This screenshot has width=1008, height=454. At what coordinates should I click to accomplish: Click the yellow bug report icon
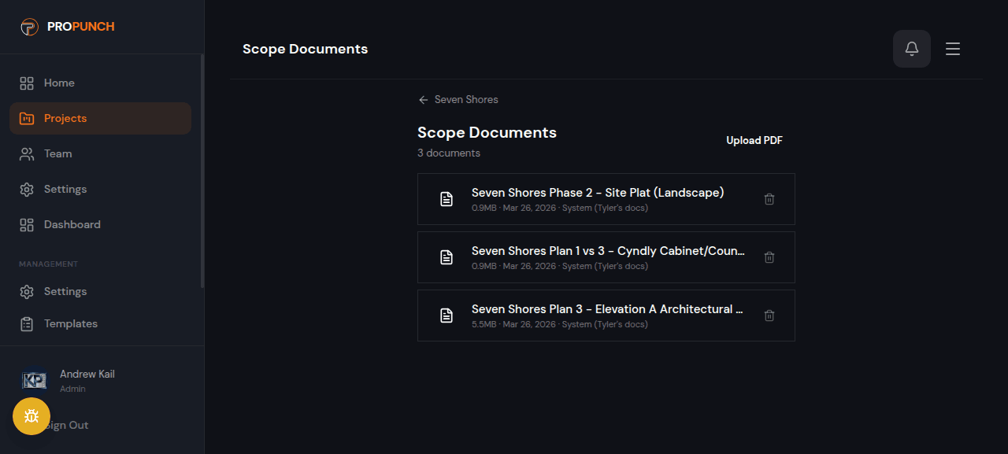pos(31,416)
